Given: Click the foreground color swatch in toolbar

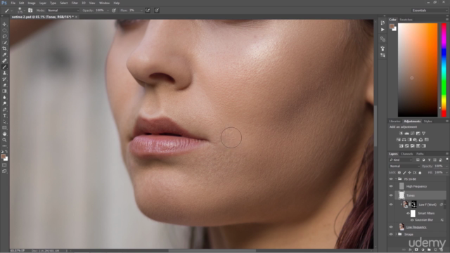Looking at the screenshot, I should coord(3,156).
